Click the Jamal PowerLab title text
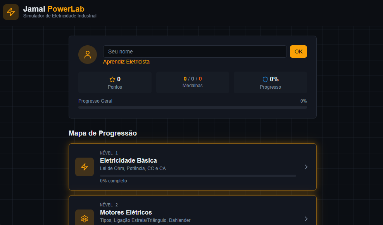This screenshot has width=383, height=225. point(54,9)
